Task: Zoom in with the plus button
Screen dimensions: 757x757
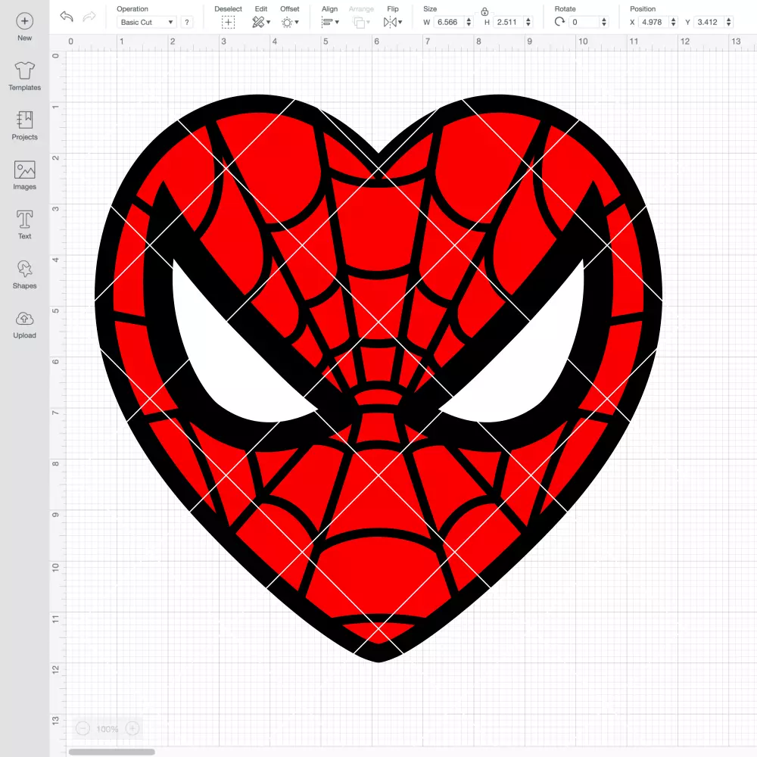Action: tap(132, 728)
